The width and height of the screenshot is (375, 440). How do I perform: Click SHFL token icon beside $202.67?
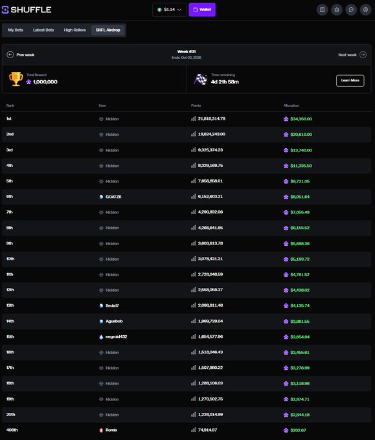pos(286,430)
